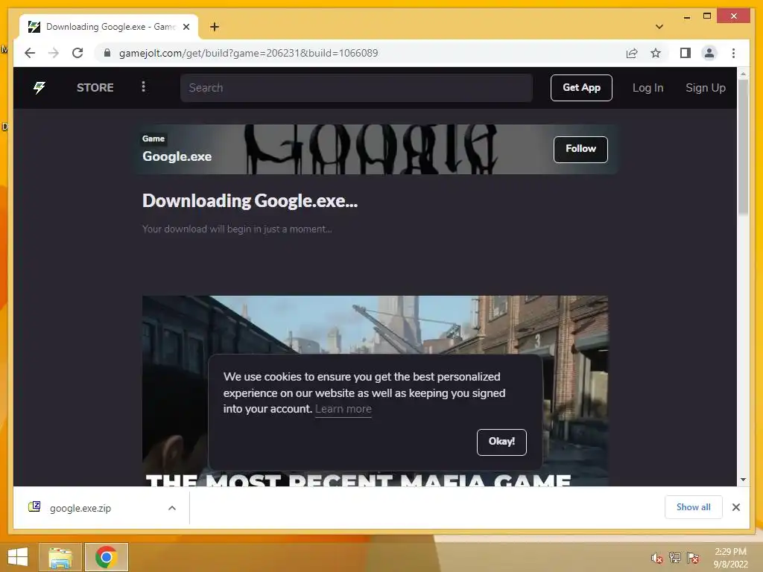Open File Explorer from the taskbar
Image resolution: width=763 pixels, height=572 pixels.
tap(60, 557)
